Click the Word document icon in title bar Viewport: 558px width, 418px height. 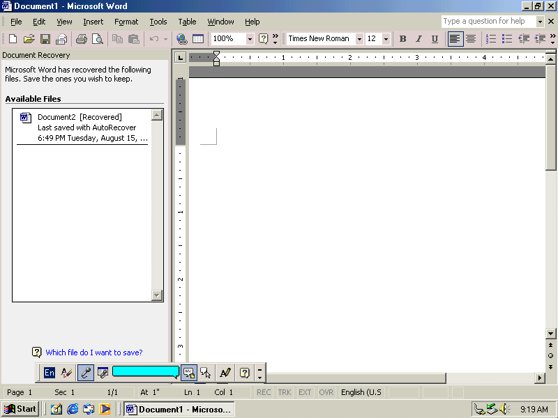[x=6, y=6]
